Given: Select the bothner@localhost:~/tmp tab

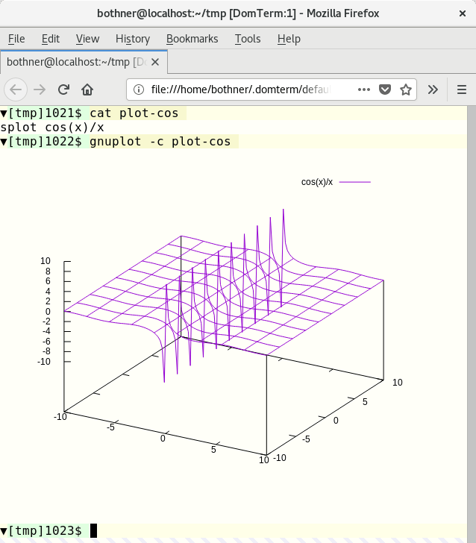Looking at the screenshot, I should tap(75, 62).
